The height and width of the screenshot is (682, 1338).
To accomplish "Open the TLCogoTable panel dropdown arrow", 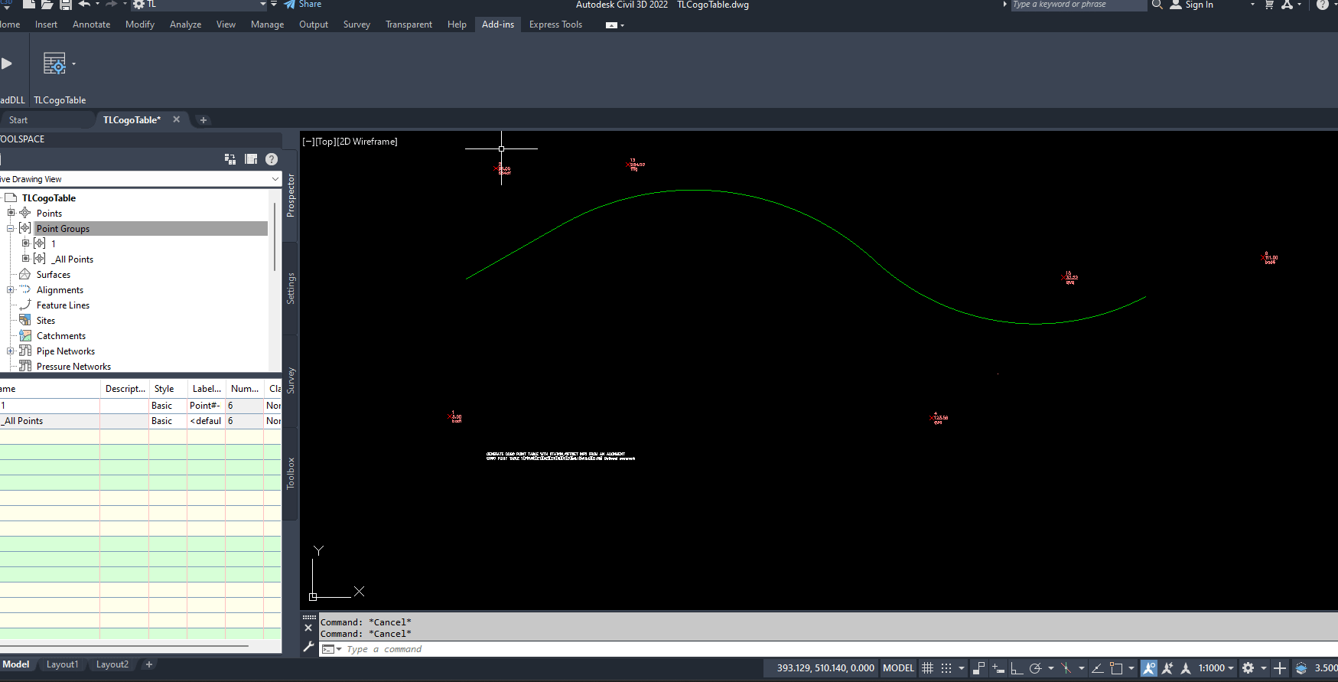I will pos(73,64).
